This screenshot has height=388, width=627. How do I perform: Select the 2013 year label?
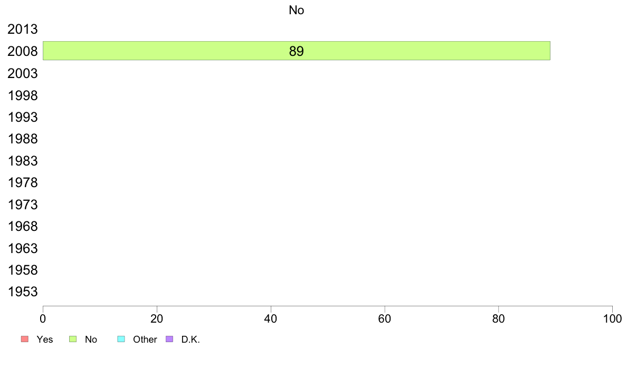pyautogui.click(x=22, y=29)
